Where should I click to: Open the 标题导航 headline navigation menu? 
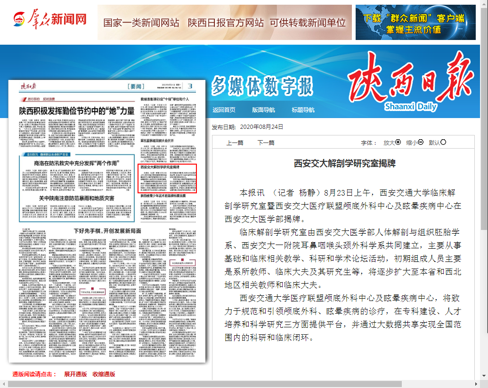pyautogui.click(x=303, y=110)
